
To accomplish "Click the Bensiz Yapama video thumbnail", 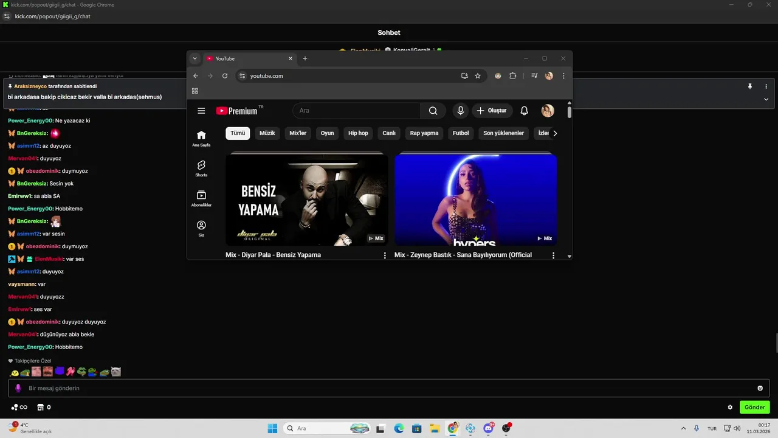I will point(306,199).
